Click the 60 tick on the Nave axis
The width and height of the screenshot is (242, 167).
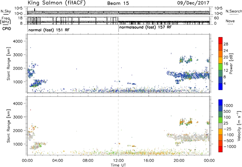click(216, 18)
